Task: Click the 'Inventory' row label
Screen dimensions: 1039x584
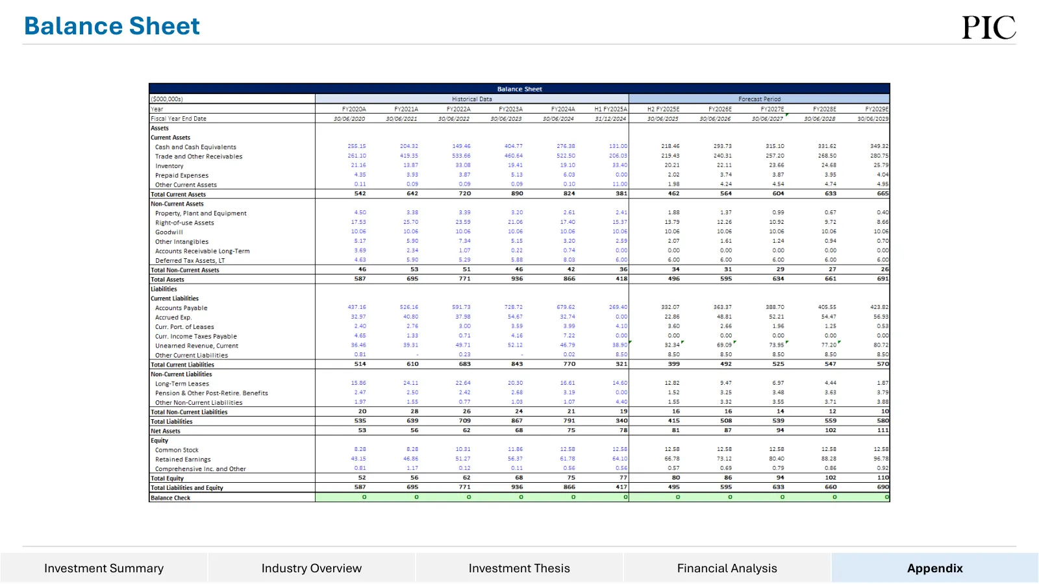Action: click(169, 166)
